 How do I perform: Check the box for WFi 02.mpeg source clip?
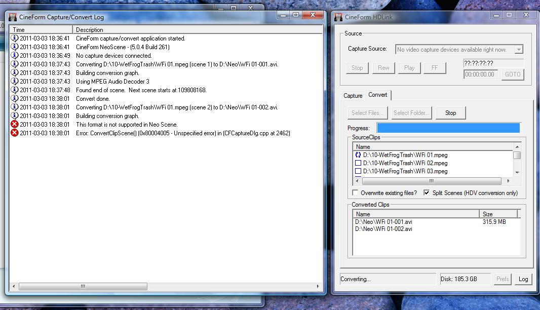coord(358,163)
